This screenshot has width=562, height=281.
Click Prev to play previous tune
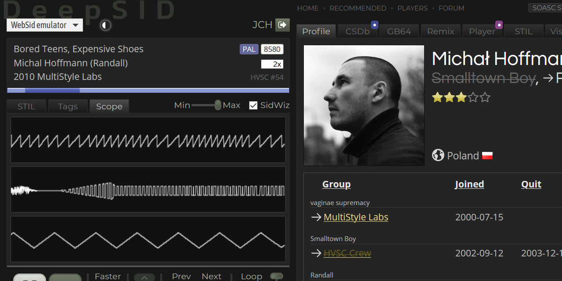click(x=181, y=276)
